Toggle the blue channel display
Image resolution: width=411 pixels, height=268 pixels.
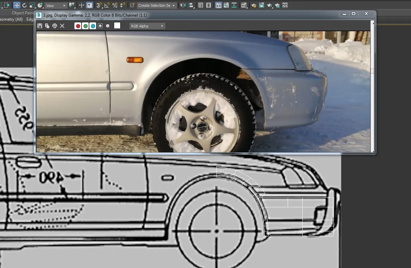(x=93, y=26)
